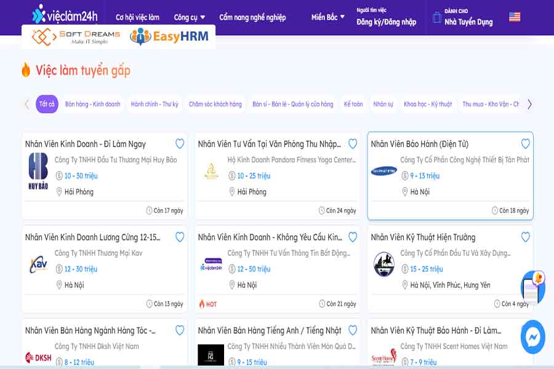Select the Thu mua - Kho Vận tab
This screenshot has height=369, width=554.
(491, 104)
